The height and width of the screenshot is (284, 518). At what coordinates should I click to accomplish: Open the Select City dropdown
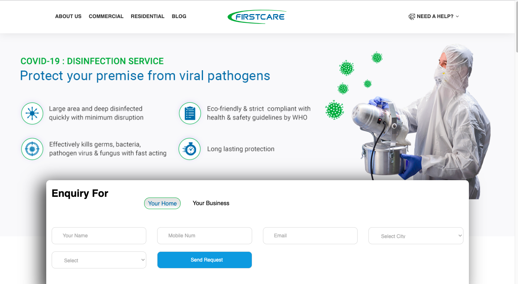coord(416,236)
